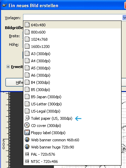The width and height of the screenshot is (126, 168).
Task: Choose the CD cover disc icon
Action: coord(27,125)
